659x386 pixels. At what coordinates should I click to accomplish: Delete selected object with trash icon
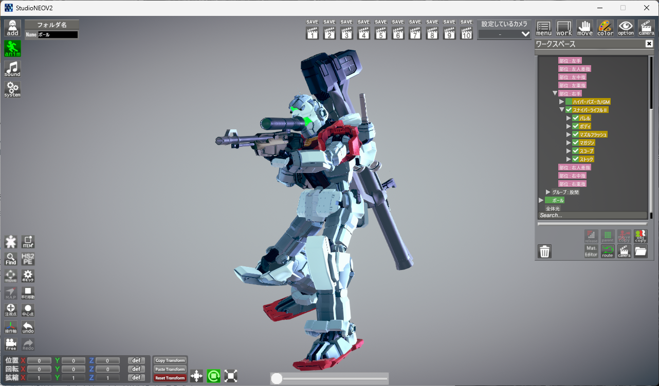545,252
